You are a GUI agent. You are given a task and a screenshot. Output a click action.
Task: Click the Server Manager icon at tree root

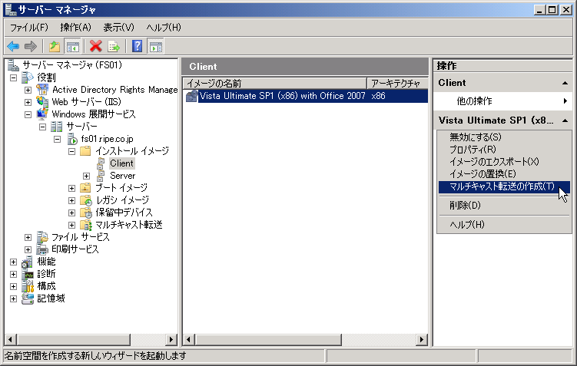click(x=13, y=65)
